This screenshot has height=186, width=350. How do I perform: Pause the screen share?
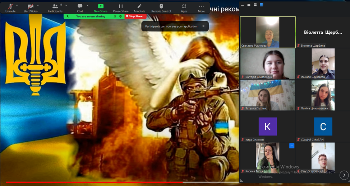(x=121, y=8)
